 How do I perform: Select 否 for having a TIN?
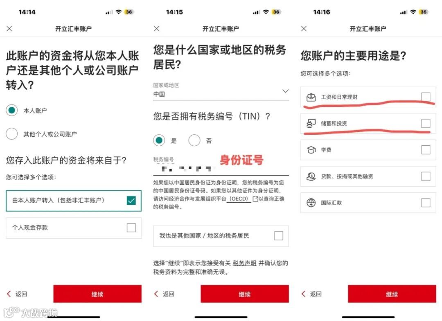[194, 140]
